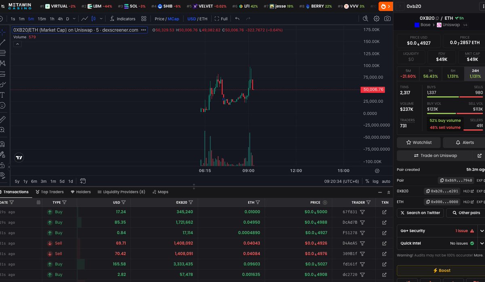This screenshot has height=282, width=485.
Task: Toggle chart between Price and MCap
Action: [x=167, y=19]
